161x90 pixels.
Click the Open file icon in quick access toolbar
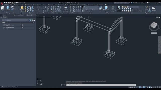click(x=7, y=3)
